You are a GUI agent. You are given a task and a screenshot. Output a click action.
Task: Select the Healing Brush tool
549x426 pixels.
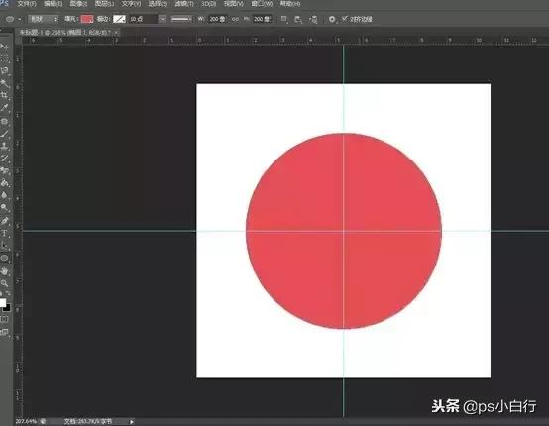coord(5,121)
